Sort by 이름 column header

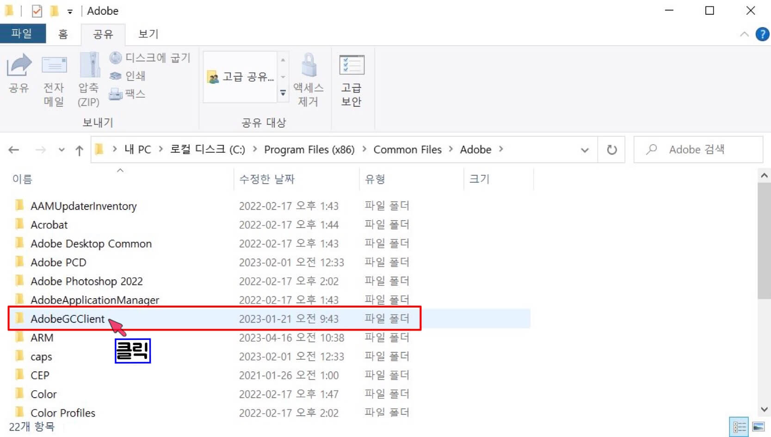pos(22,179)
